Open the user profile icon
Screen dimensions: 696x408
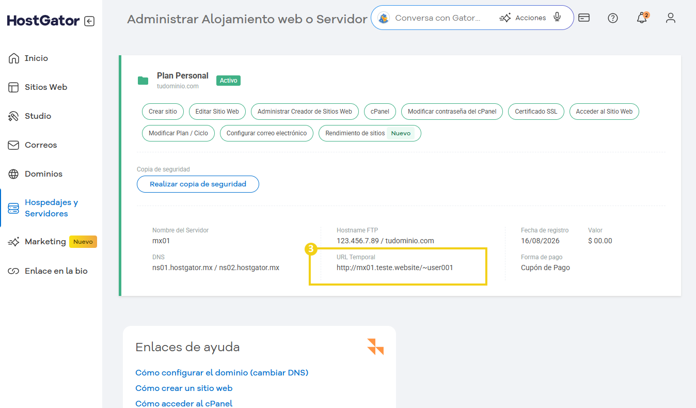(x=670, y=18)
